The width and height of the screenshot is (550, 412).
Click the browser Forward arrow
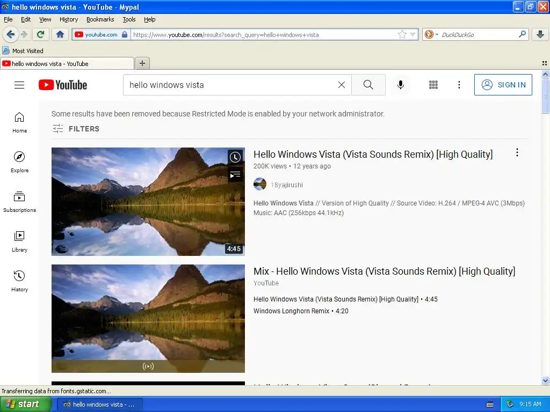coord(24,34)
